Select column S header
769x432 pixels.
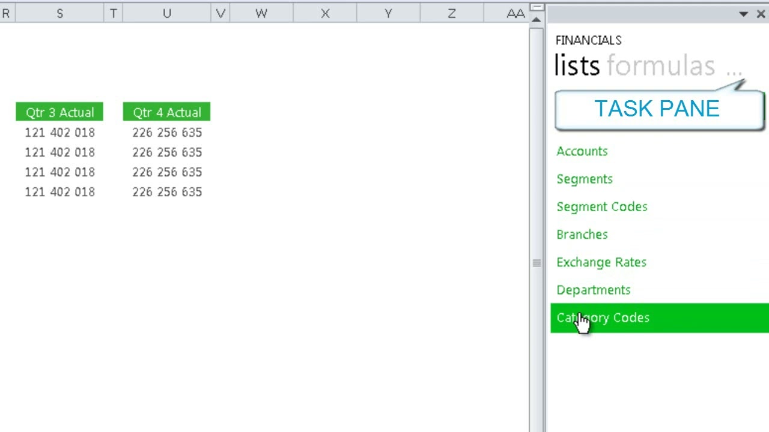coord(59,13)
